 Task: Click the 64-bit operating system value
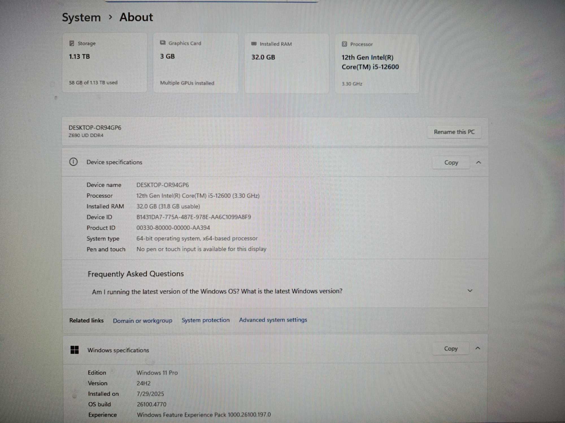click(197, 239)
